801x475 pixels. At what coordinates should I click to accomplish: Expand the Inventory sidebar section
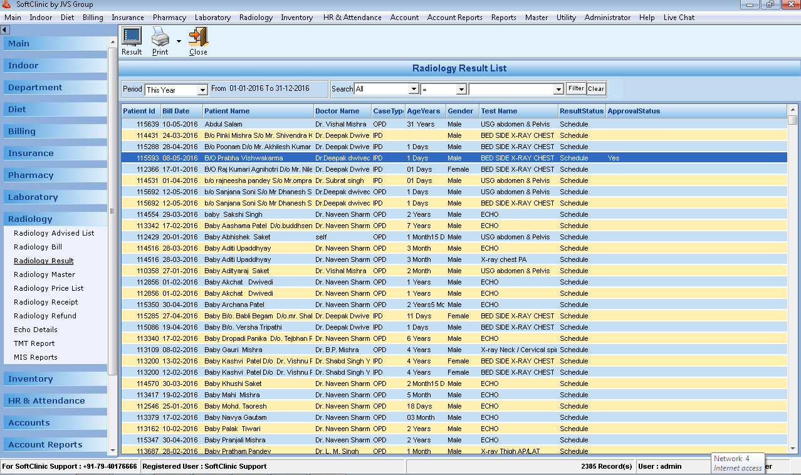(x=31, y=379)
